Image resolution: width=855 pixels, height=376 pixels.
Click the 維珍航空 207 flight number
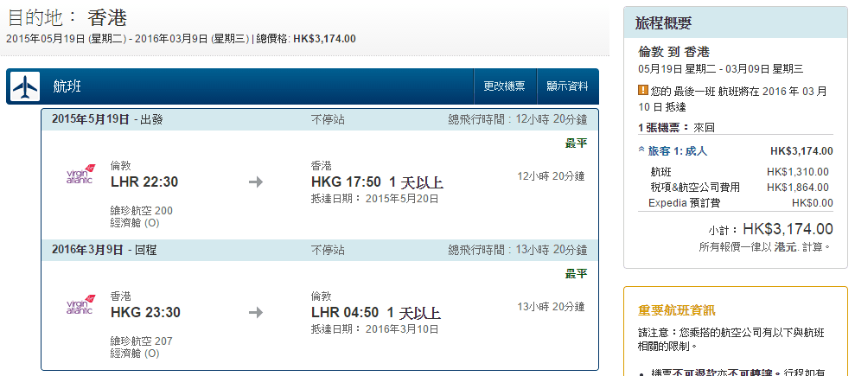click(142, 341)
